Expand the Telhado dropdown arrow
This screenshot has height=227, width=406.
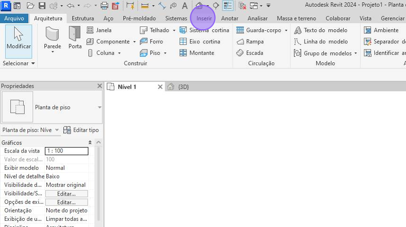174,30
